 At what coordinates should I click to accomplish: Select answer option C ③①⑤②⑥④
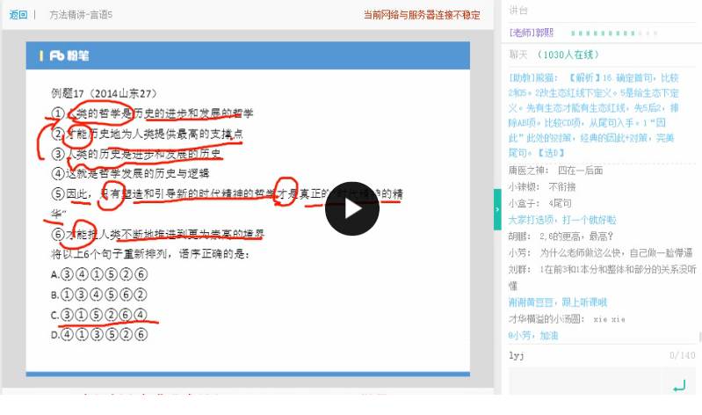(x=99, y=315)
